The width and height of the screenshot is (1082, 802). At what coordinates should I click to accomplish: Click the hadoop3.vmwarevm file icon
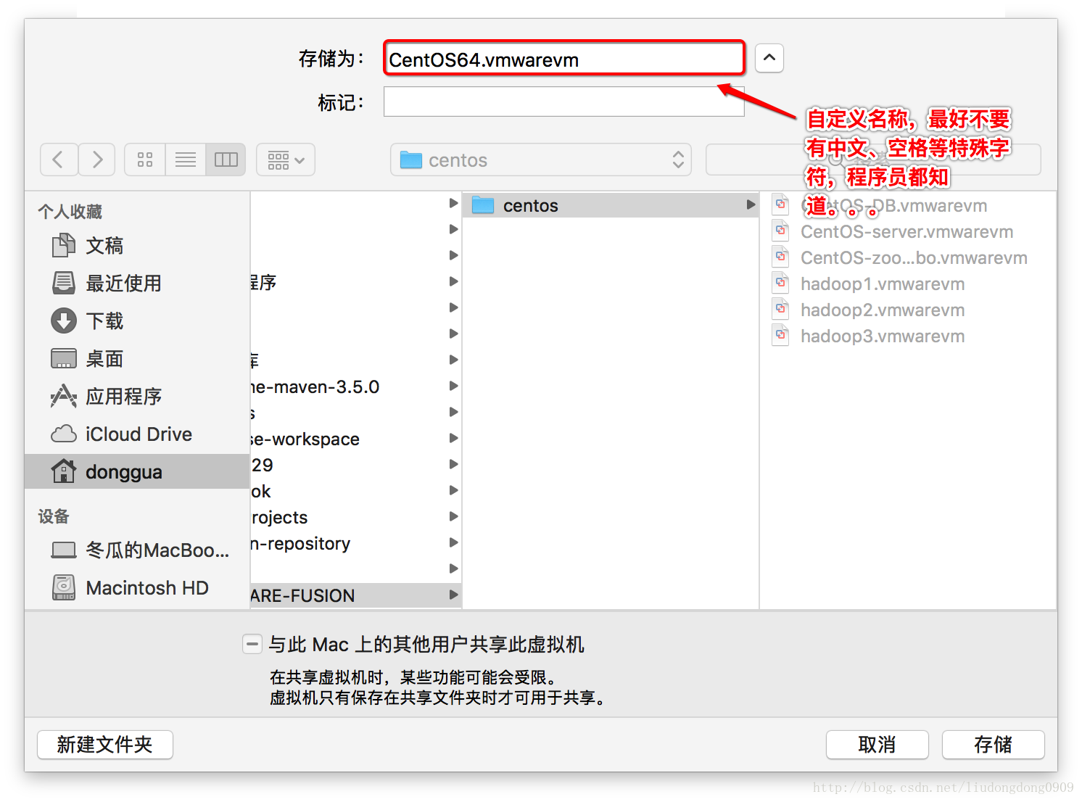780,335
